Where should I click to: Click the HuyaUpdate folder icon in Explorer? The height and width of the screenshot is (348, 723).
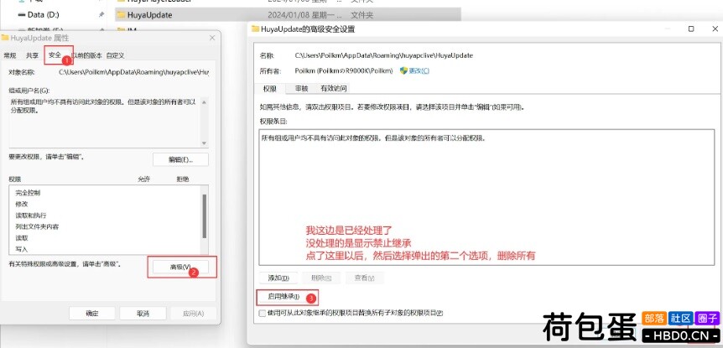click(x=121, y=15)
